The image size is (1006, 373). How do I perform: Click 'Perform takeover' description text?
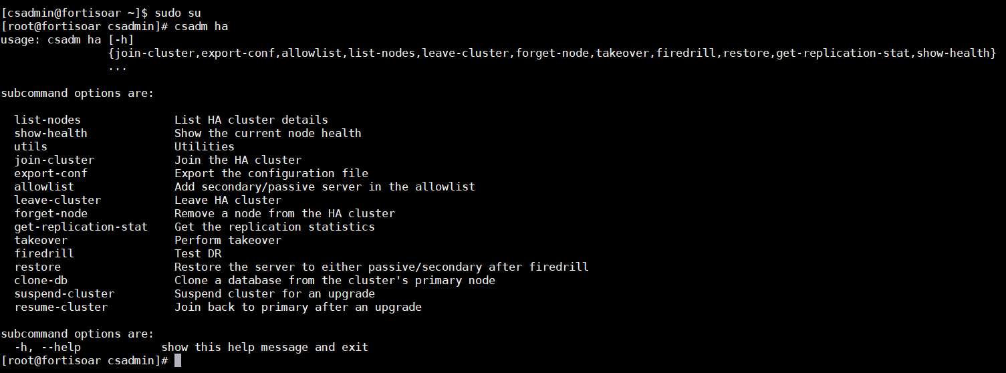[x=227, y=240]
